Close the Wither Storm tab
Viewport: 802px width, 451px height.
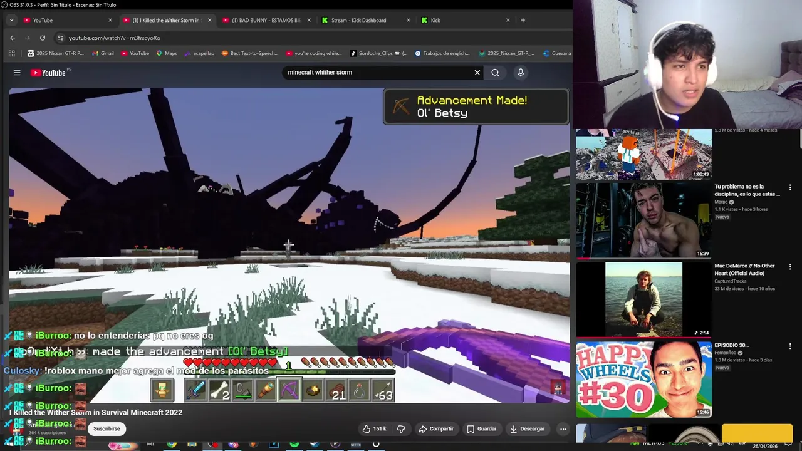pyautogui.click(x=209, y=20)
